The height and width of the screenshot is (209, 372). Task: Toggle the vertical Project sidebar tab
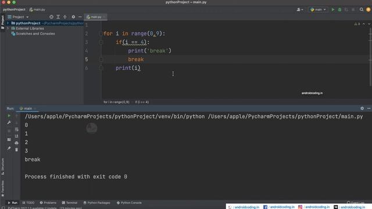2,22
